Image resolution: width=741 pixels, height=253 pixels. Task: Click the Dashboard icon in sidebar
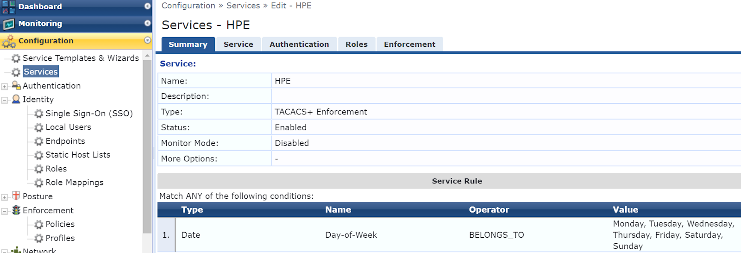pos(9,6)
